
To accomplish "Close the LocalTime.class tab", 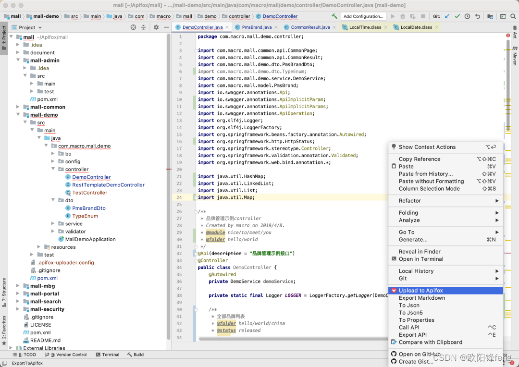I will (385, 27).
